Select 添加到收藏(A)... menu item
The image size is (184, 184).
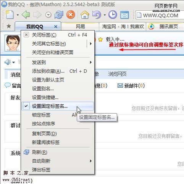[58, 71]
